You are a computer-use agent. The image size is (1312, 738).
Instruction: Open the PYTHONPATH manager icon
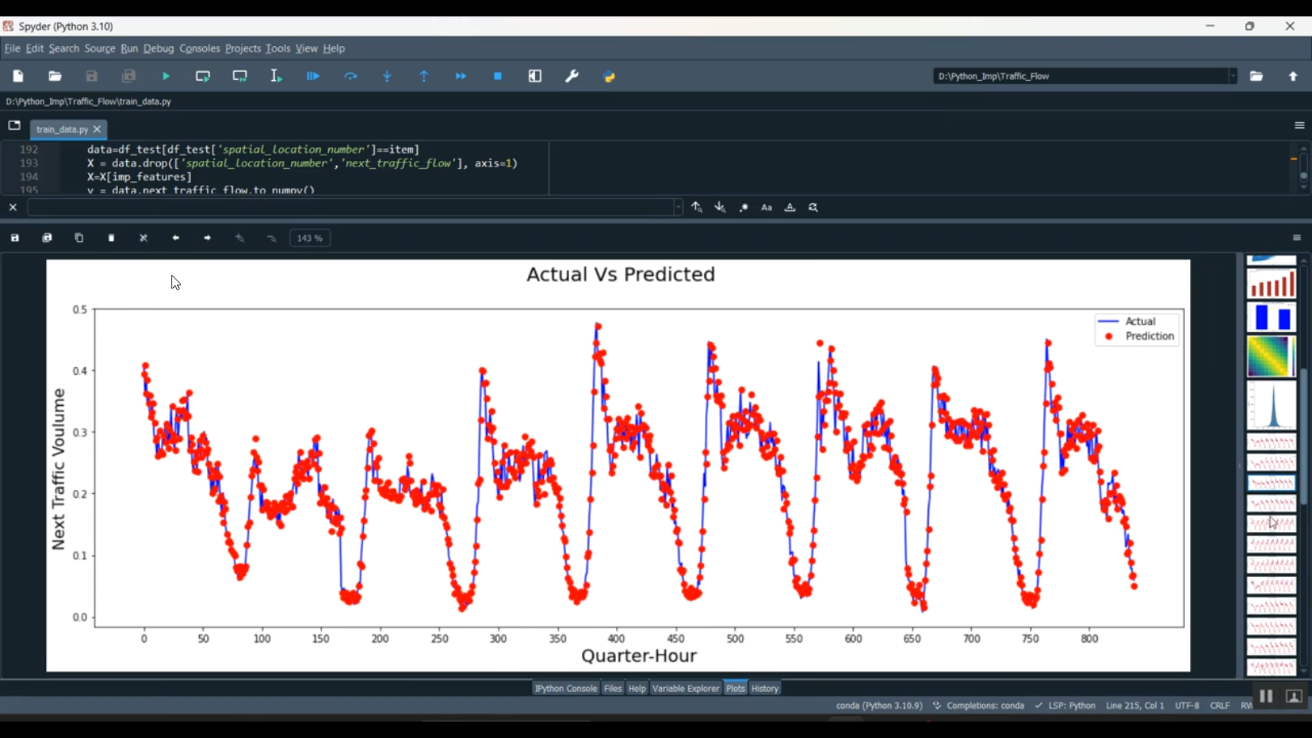[609, 76]
